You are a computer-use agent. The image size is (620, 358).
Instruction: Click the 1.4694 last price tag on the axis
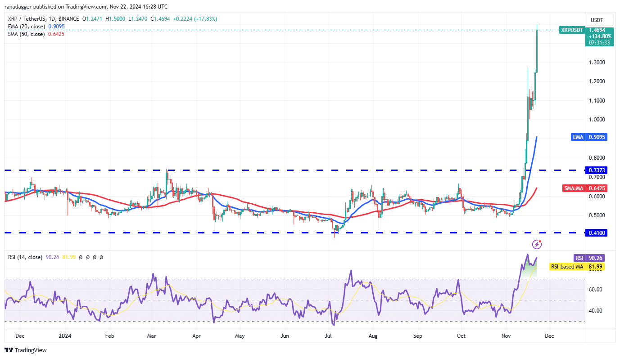click(x=598, y=30)
